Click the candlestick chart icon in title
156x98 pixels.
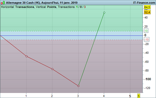[x=3, y=3]
